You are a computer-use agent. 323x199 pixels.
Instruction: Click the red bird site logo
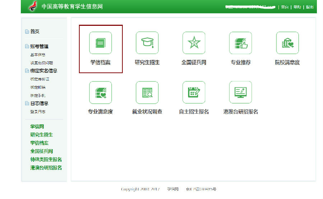[x=33, y=6]
